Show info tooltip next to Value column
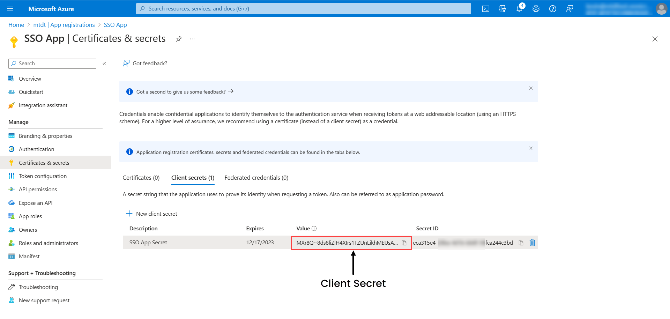The image size is (670, 319). [314, 229]
